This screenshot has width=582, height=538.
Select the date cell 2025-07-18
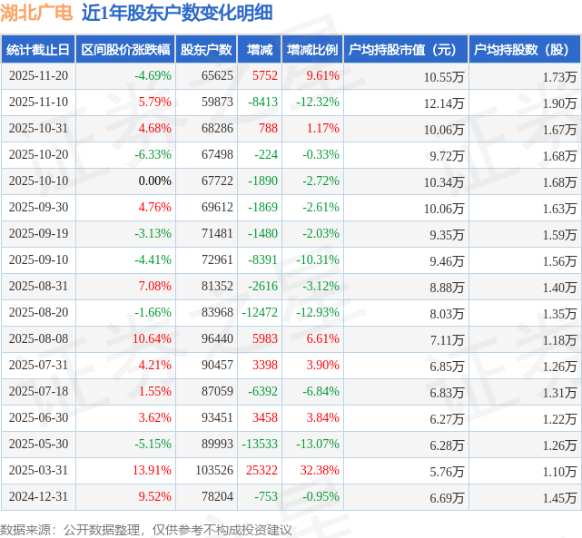point(39,392)
